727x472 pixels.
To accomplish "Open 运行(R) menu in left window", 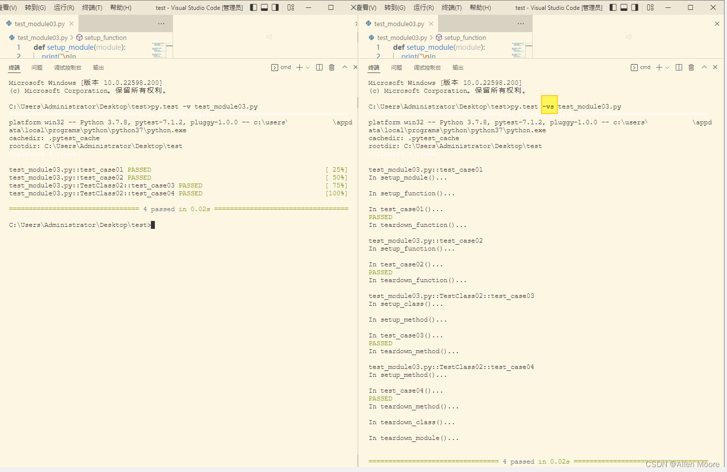I will coord(64,7).
